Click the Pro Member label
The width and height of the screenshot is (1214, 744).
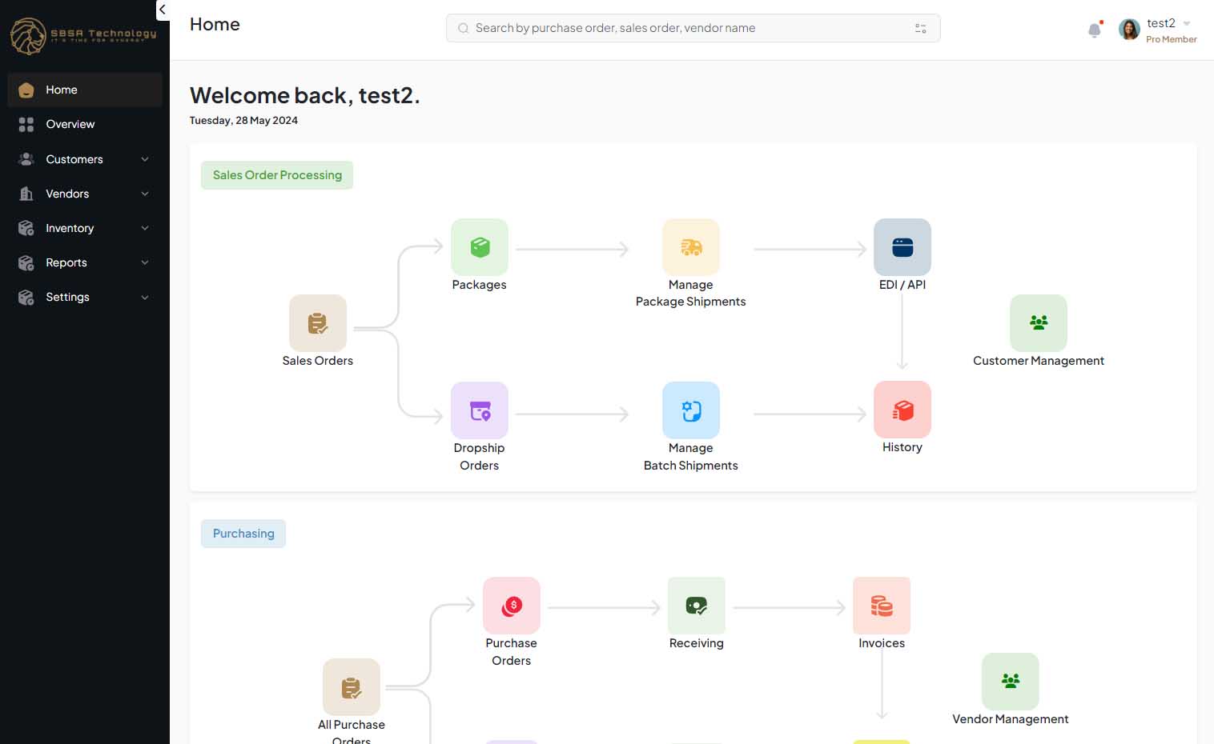tap(1172, 39)
